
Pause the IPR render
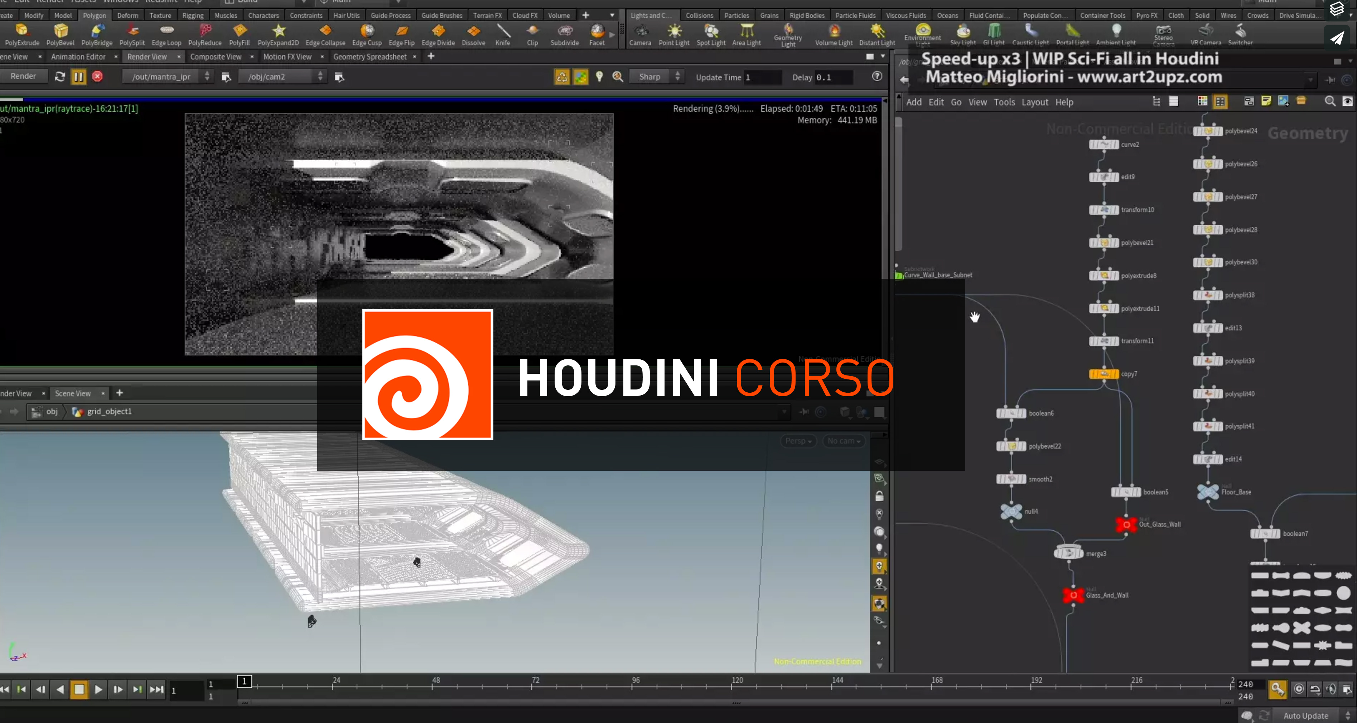pyautogui.click(x=78, y=76)
